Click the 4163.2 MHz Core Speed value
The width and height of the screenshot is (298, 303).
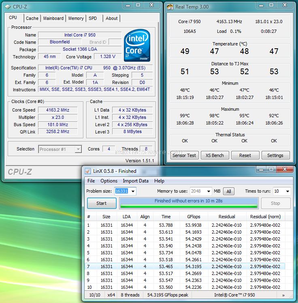coord(57,110)
